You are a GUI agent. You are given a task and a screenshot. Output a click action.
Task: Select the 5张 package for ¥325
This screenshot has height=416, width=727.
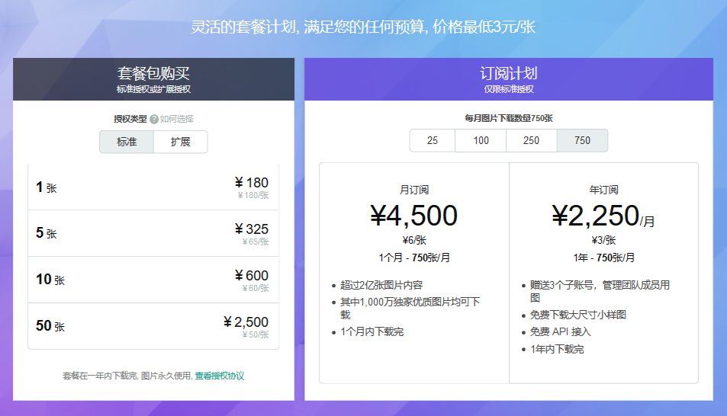[153, 233]
